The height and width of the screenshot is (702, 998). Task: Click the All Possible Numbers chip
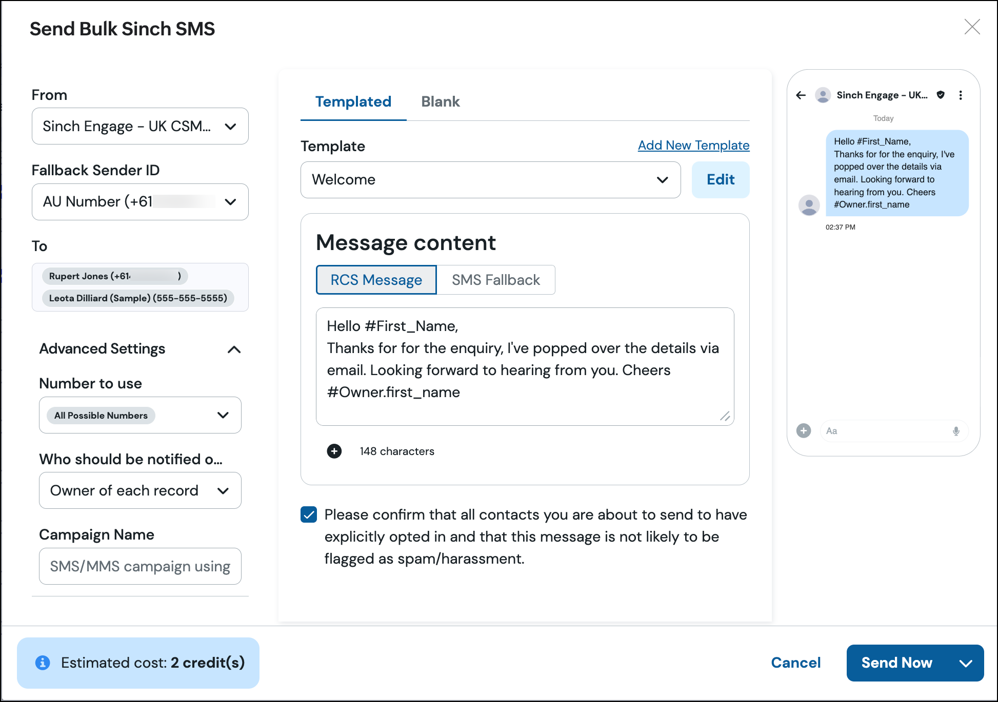(x=101, y=416)
